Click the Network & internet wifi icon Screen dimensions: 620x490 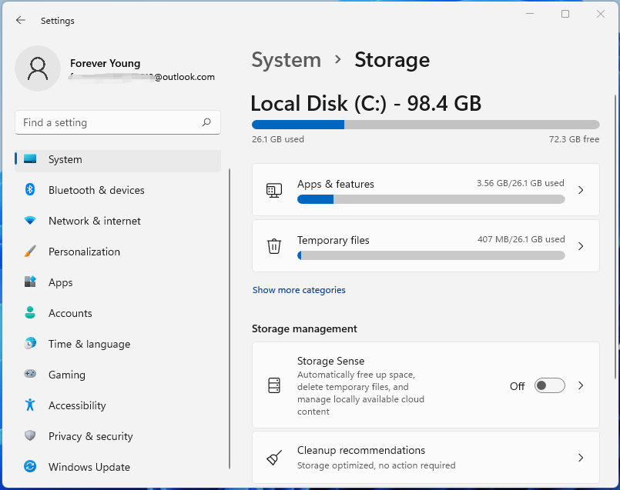[30, 221]
